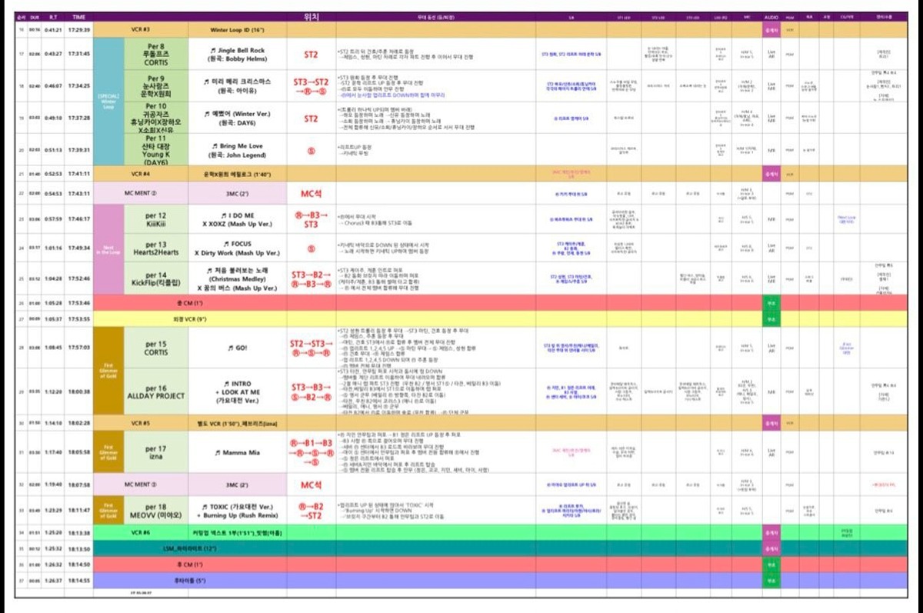
Task: Click the FOCUS X Dirty Work cell
Action: coord(237,248)
